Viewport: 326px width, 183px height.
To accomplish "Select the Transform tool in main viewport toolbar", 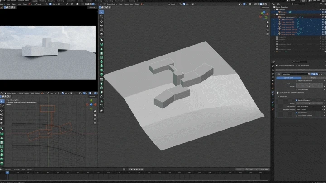I will pyautogui.click(x=101, y=34).
